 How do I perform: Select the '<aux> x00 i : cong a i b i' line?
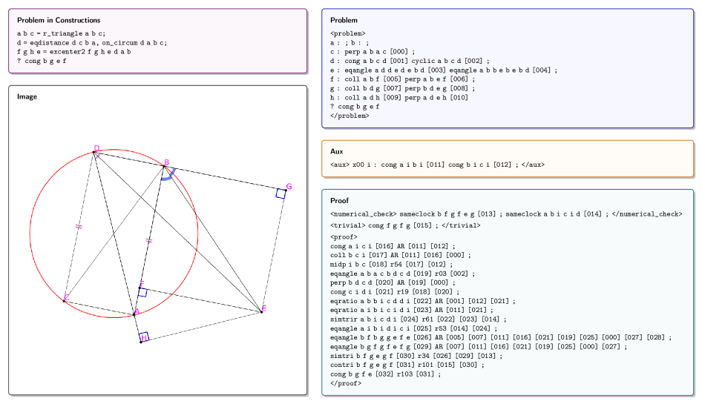pyautogui.click(x=437, y=165)
